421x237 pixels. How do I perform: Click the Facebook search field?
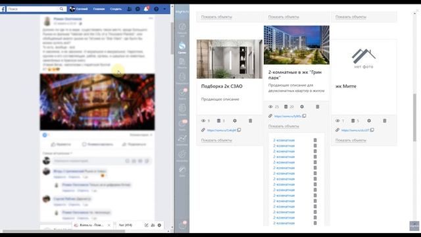(x=36, y=9)
